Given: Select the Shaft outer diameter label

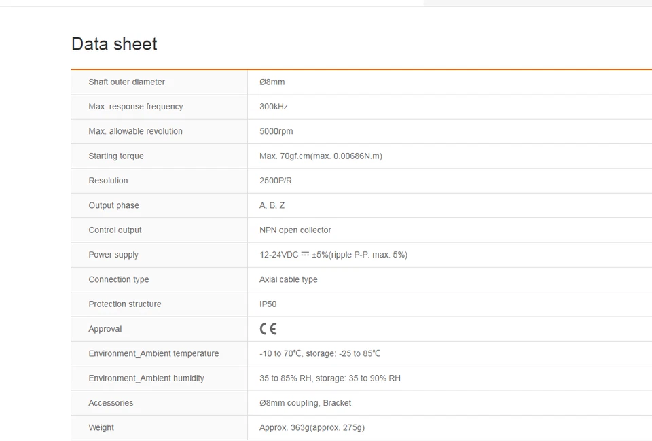Looking at the screenshot, I should tap(126, 82).
